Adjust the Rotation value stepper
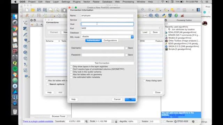This screenshot has height=125, width=223. pos(161,122)
